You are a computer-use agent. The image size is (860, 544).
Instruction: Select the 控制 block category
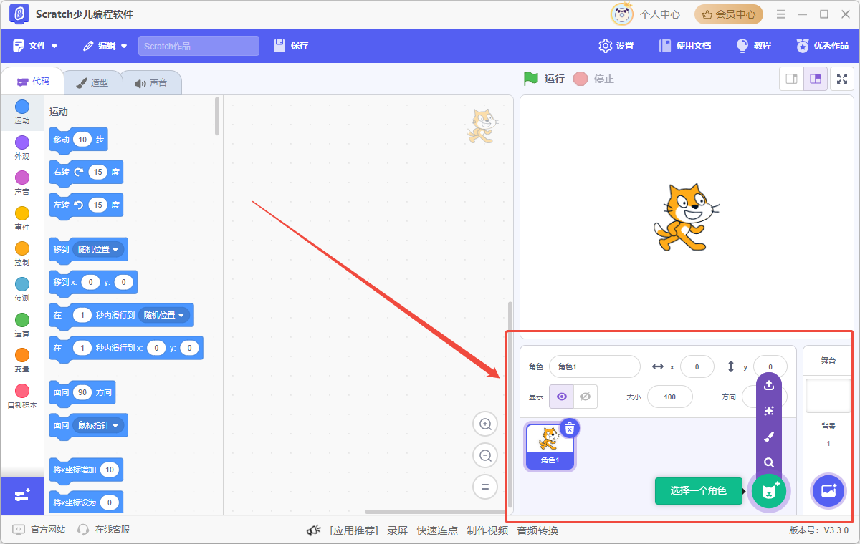(22, 253)
